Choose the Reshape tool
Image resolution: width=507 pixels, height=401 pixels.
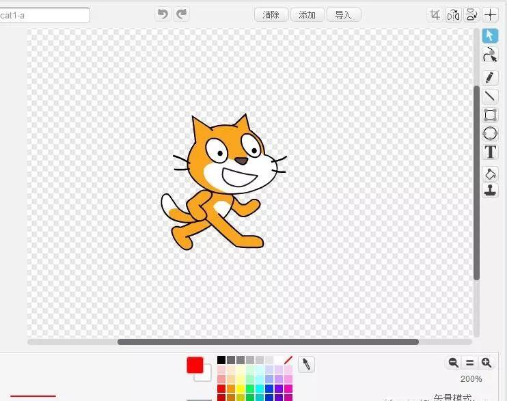[490, 55]
